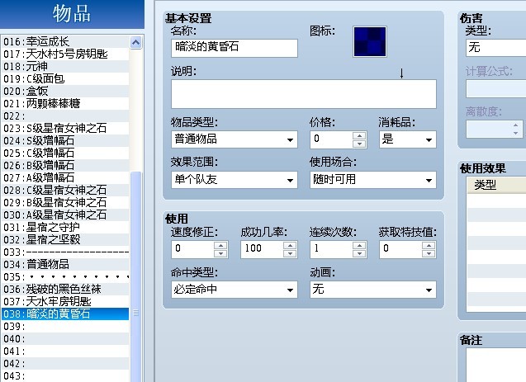Select item 025:C级增幅石
526x382 pixels.
point(65,153)
